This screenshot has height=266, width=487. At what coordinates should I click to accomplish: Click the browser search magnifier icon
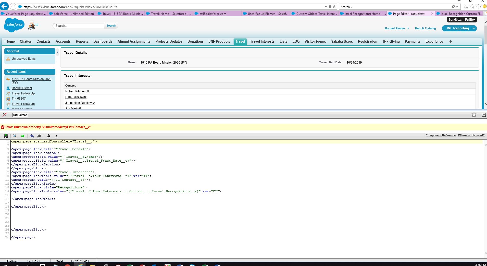click(453, 7)
